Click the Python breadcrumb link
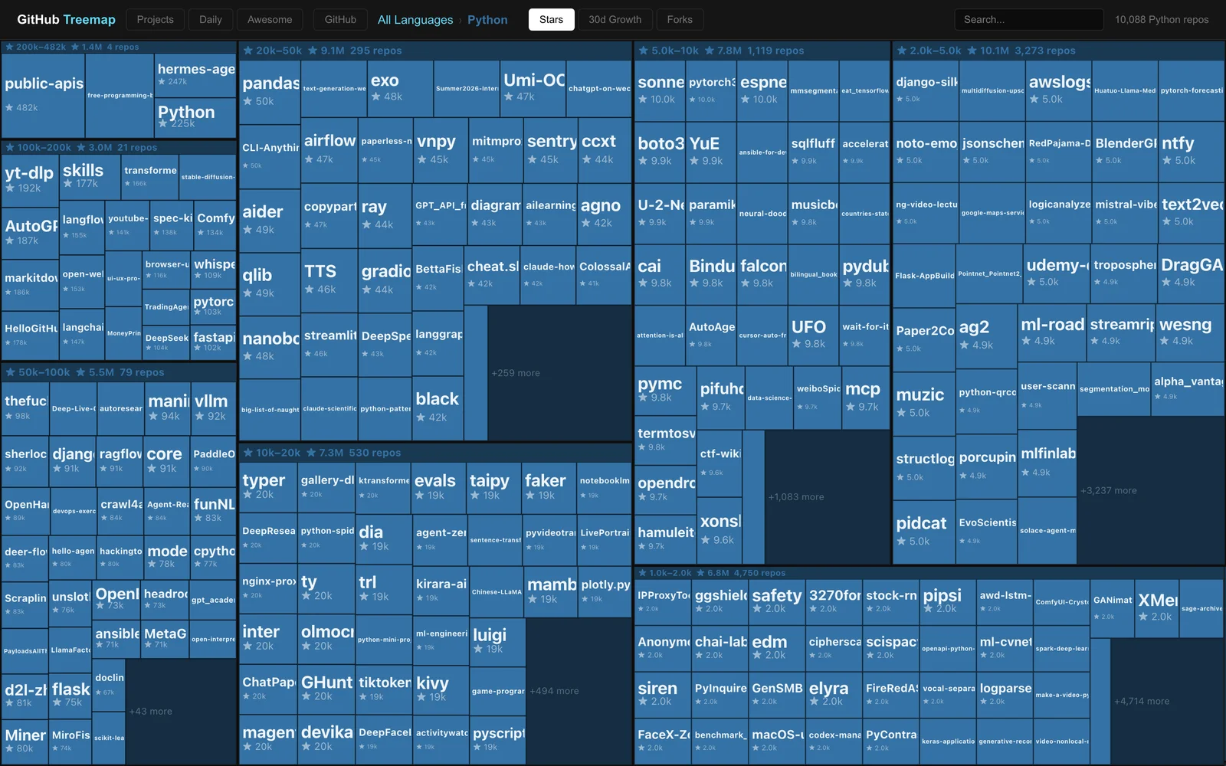Image resolution: width=1226 pixels, height=766 pixels. tap(487, 20)
